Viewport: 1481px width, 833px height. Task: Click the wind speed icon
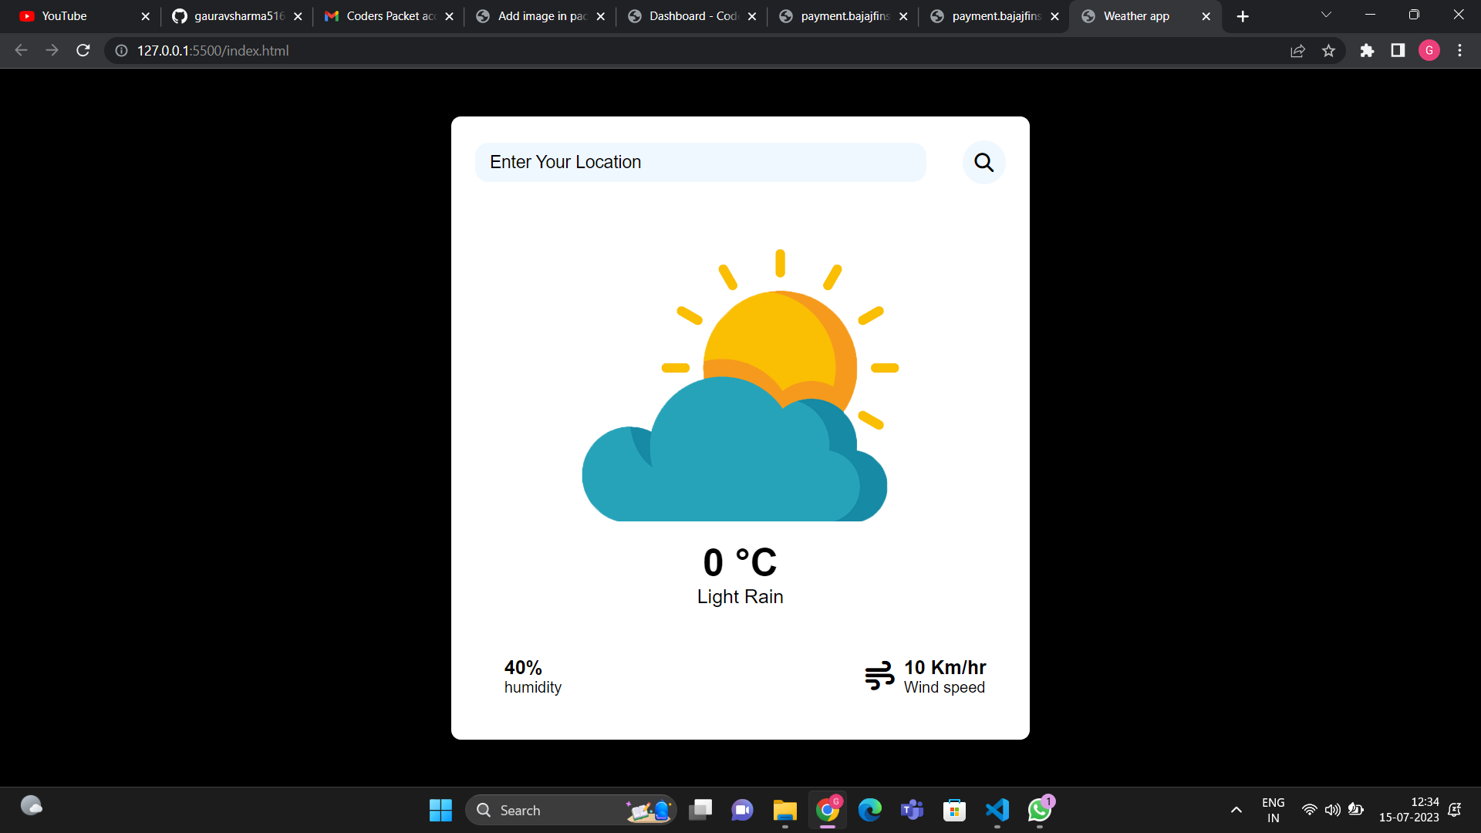click(x=879, y=676)
